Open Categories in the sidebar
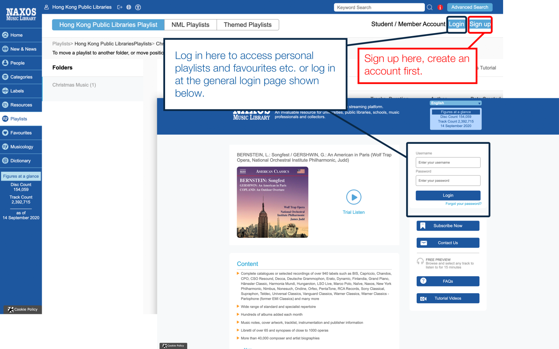559x349 pixels. point(21,77)
